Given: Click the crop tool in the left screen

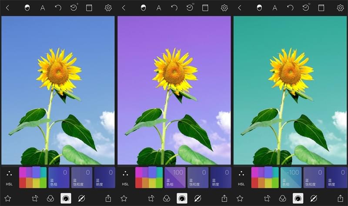Looking at the screenshot, I should [x=35, y=198].
